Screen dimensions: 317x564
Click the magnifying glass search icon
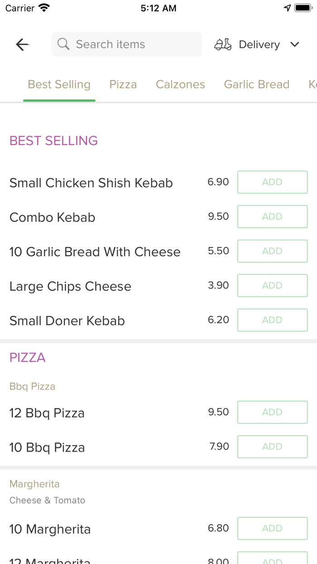[63, 44]
